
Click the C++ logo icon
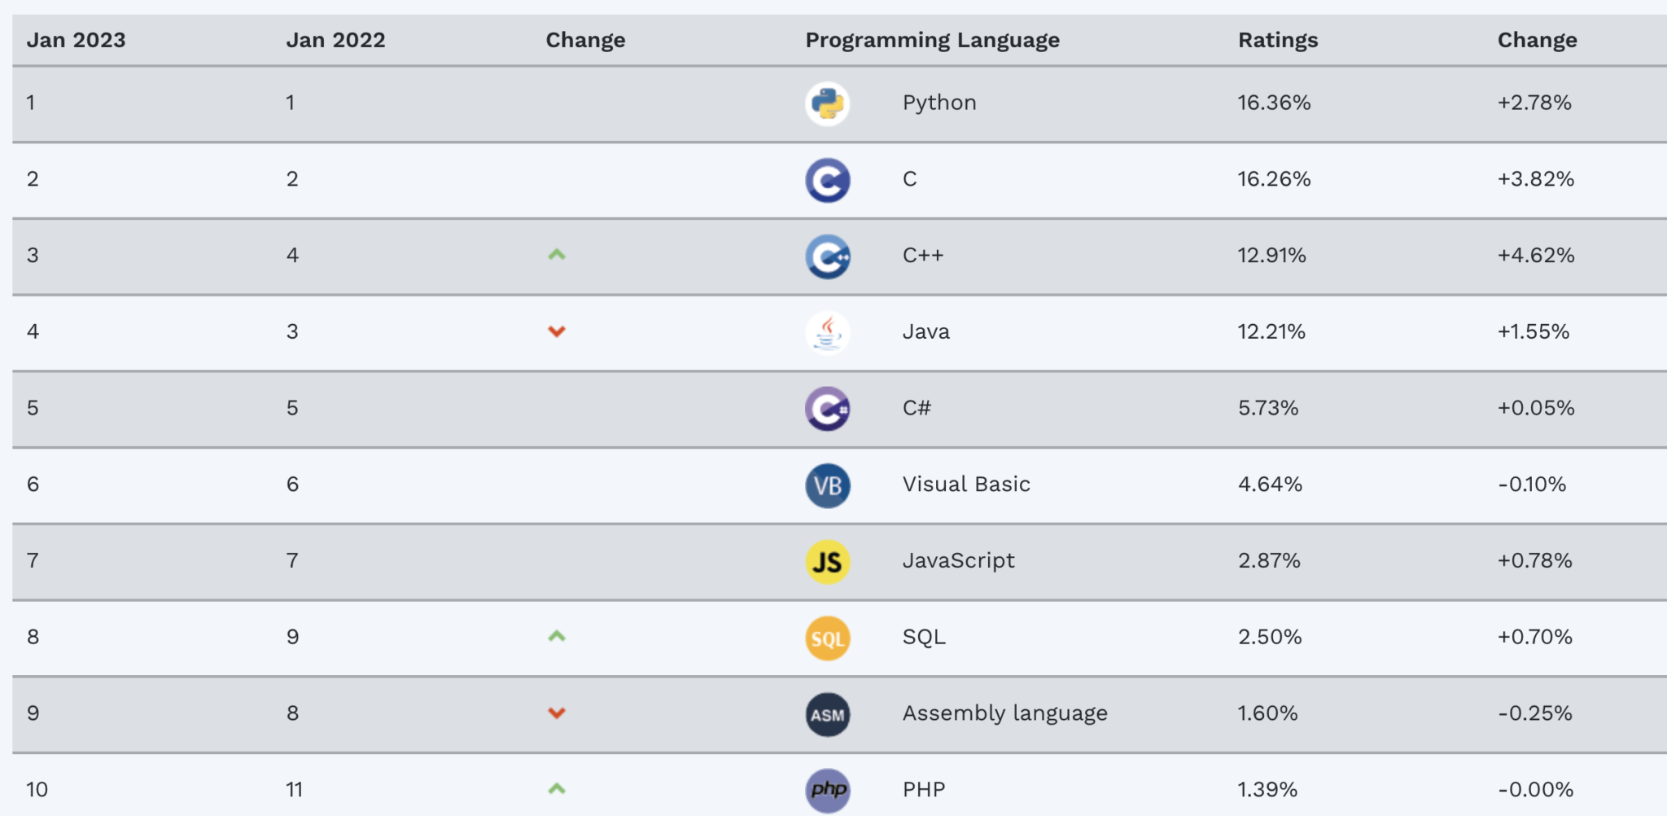point(828,257)
